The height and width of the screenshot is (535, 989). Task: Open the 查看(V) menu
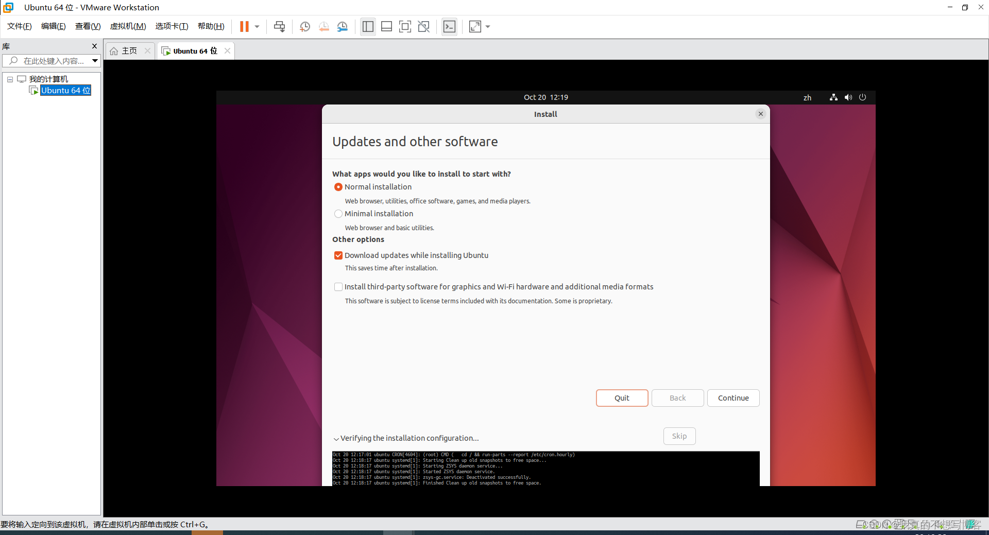click(88, 26)
